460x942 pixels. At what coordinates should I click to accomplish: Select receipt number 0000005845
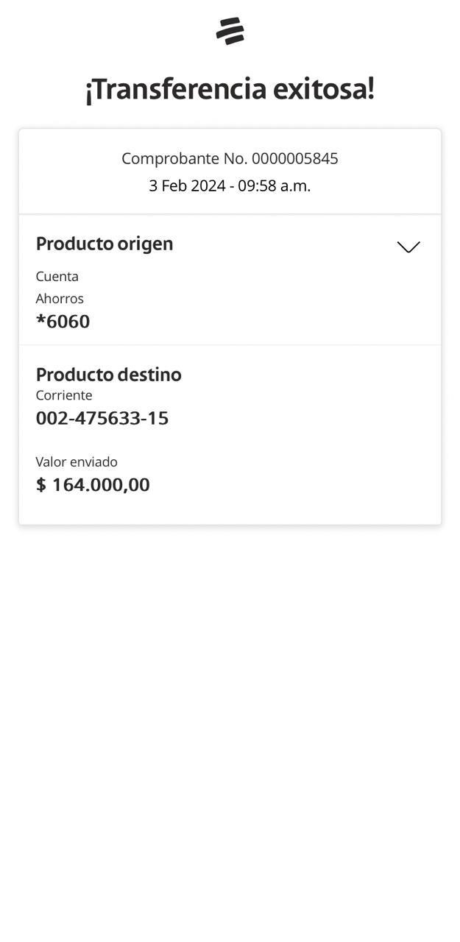(295, 158)
